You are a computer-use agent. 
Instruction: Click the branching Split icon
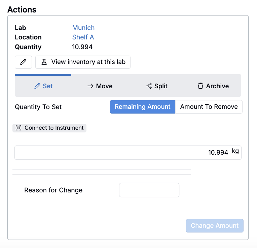[149, 86]
